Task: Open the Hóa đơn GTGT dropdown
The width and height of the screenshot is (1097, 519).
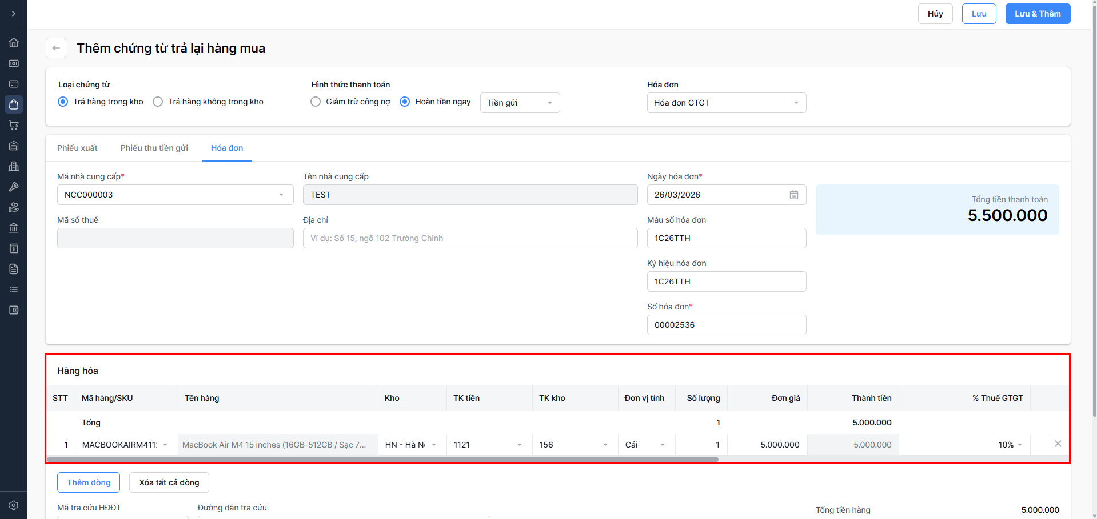Action: point(726,103)
